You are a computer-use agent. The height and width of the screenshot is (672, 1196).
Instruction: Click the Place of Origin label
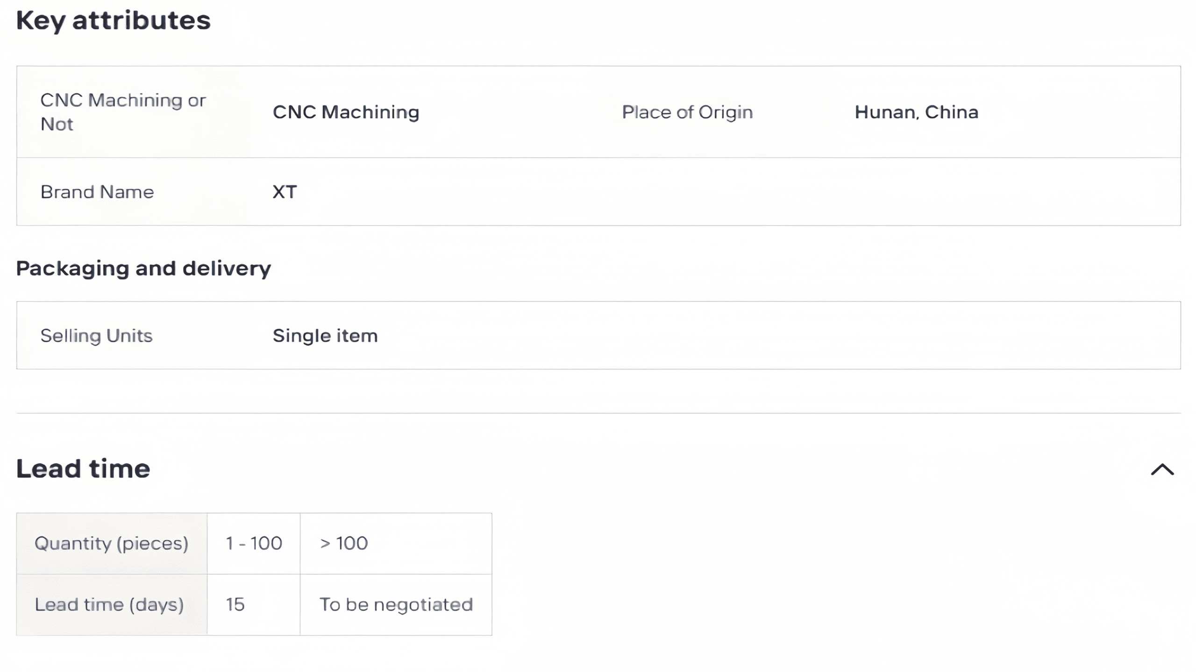pyautogui.click(x=687, y=112)
